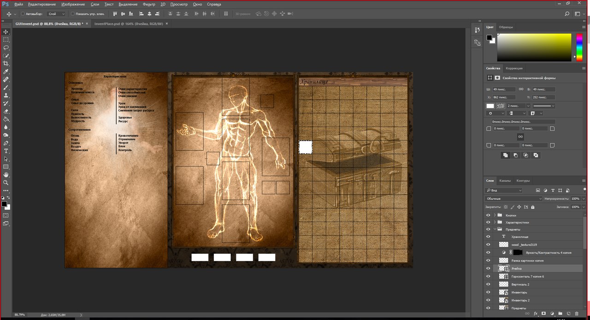This screenshot has height=320, width=590.
Task: Select the Lasso tool
Action: (6, 48)
